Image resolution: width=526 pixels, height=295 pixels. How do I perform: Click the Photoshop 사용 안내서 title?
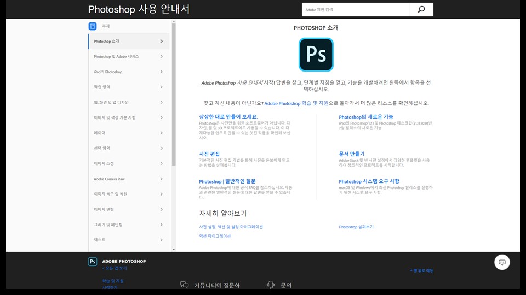pyautogui.click(x=139, y=9)
